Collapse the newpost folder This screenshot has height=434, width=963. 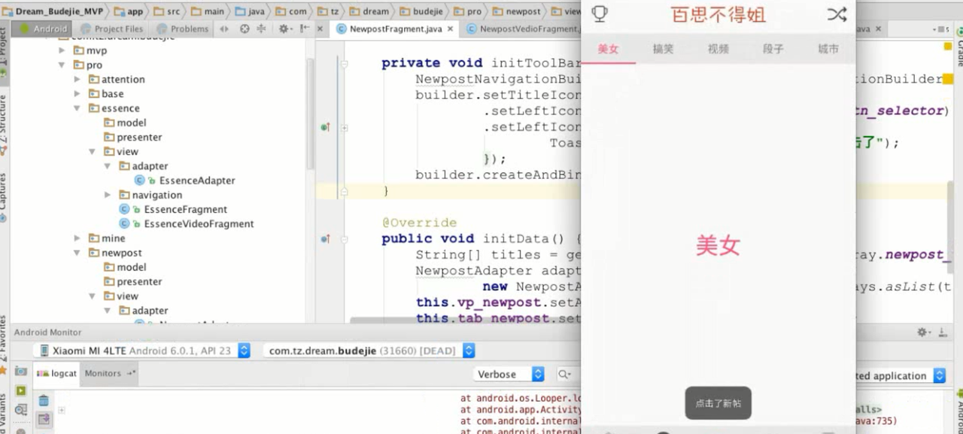click(x=77, y=253)
